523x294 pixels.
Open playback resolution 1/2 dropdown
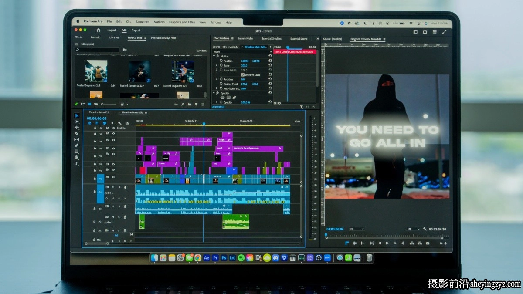click(x=413, y=229)
